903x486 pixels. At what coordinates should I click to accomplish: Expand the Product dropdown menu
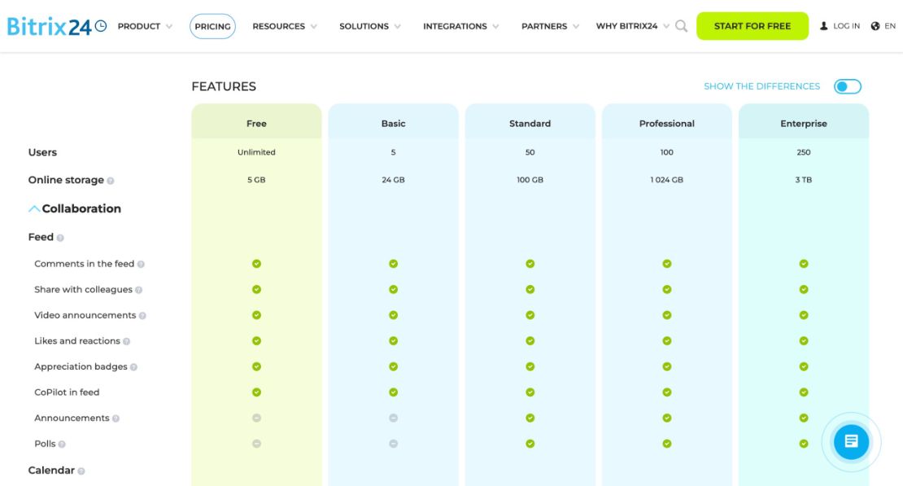pos(145,26)
